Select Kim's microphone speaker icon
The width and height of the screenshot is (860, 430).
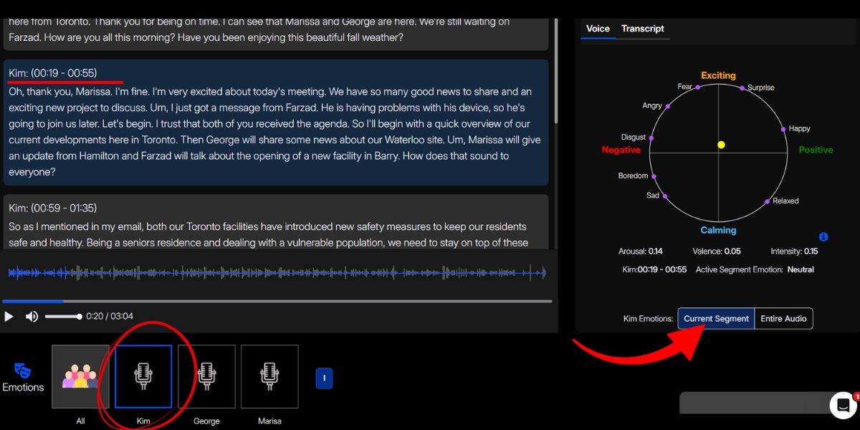click(x=143, y=376)
